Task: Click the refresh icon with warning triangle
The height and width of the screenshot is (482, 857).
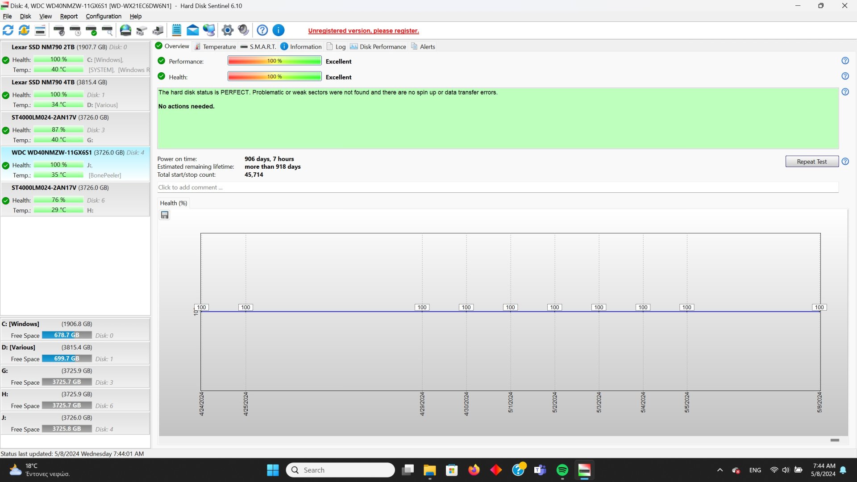Action: (x=24, y=30)
